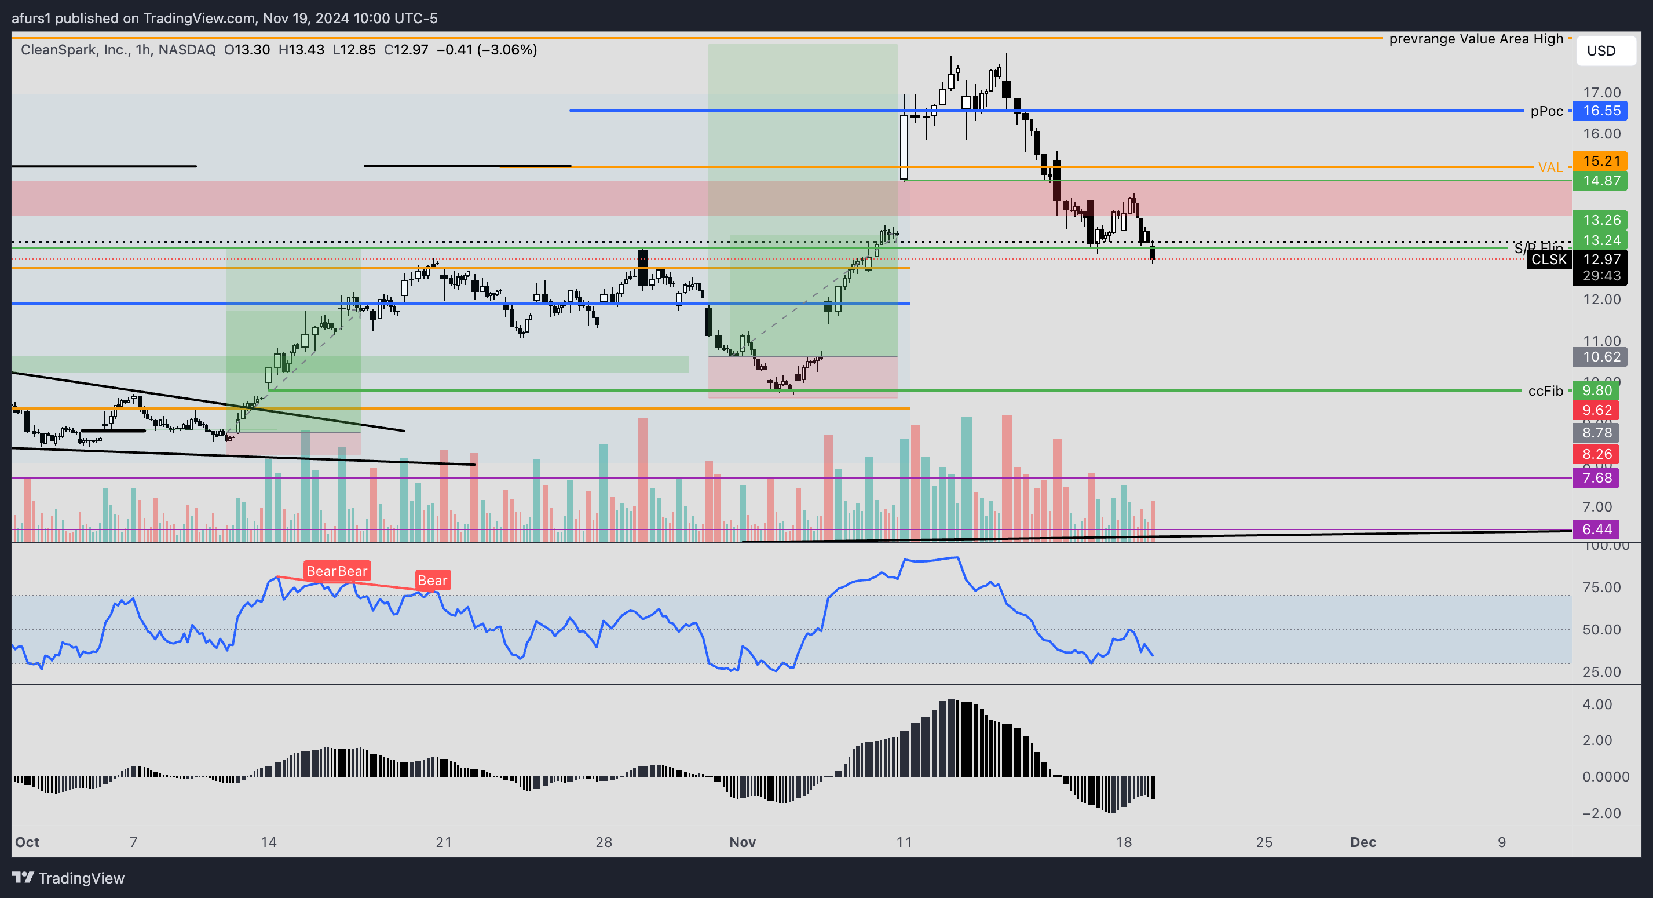Image resolution: width=1653 pixels, height=898 pixels.
Task: Click the standalone Bear RSI divergence tag
Action: [433, 581]
